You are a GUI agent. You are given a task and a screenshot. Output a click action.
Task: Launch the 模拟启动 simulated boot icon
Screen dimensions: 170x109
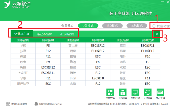[x=136, y=92]
